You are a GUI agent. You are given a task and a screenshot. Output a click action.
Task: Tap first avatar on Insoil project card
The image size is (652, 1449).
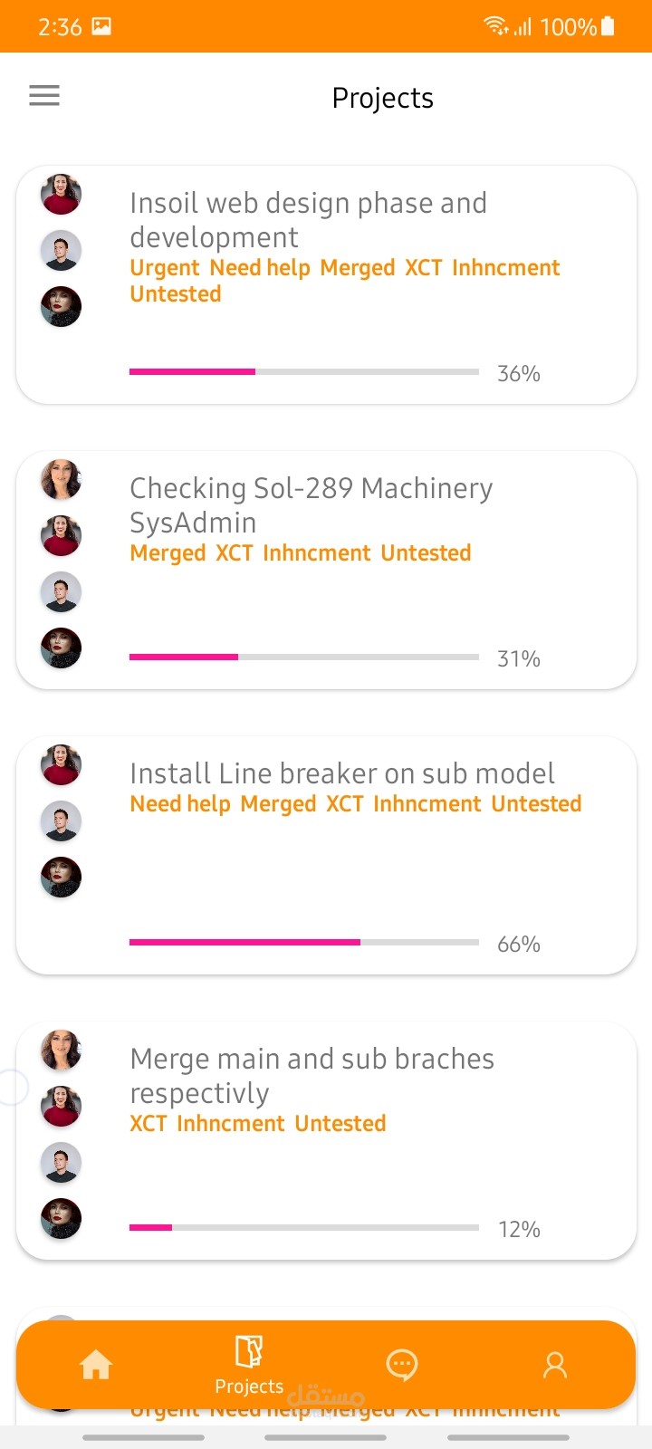[x=61, y=195]
